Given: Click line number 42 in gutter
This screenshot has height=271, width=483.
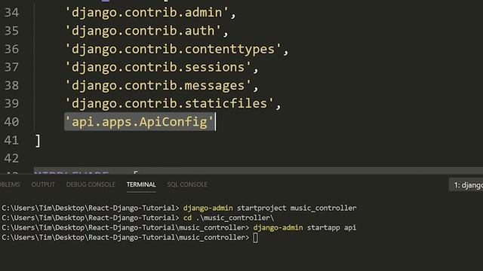Looking at the screenshot, I should 12,158.
